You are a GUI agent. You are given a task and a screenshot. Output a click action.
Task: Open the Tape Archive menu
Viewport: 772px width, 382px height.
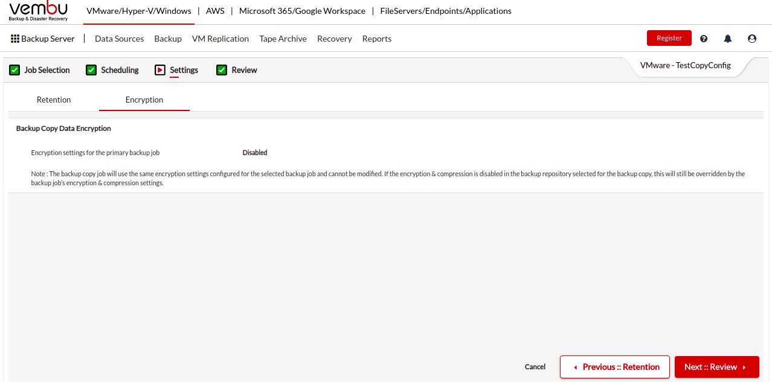(x=283, y=39)
